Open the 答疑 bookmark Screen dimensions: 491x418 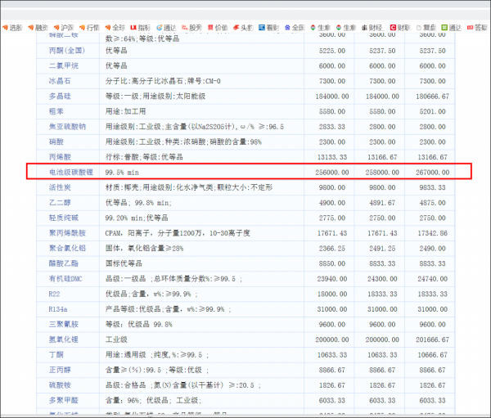click(x=477, y=28)
